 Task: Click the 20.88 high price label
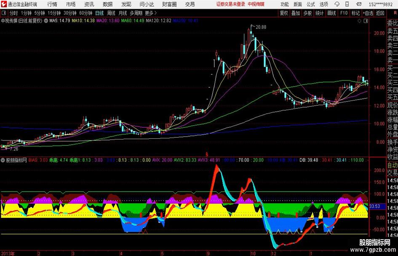[261, 27]
